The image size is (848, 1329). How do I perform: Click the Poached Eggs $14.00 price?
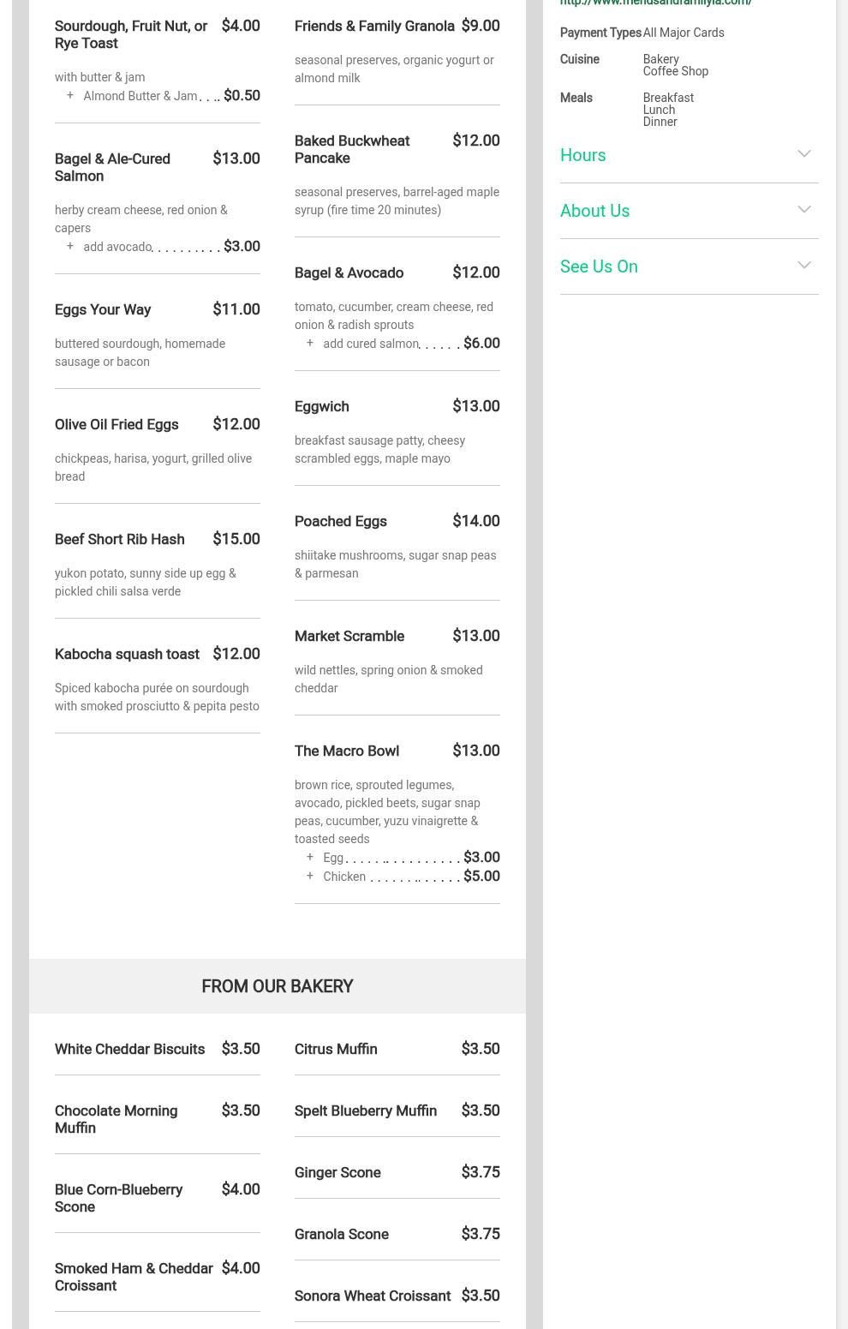click(475, 521)
